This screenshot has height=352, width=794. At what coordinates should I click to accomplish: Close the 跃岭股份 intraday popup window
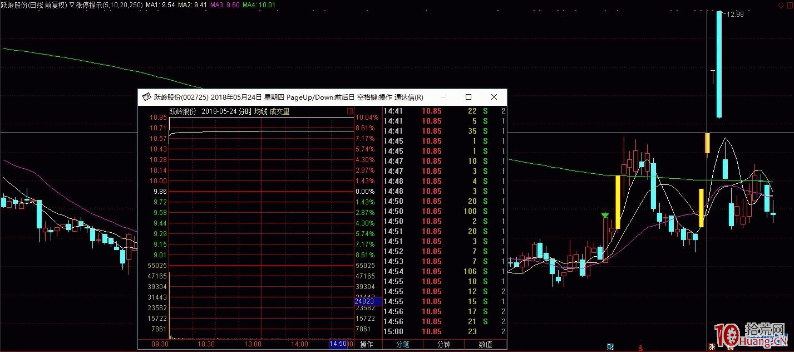point(494,97)
